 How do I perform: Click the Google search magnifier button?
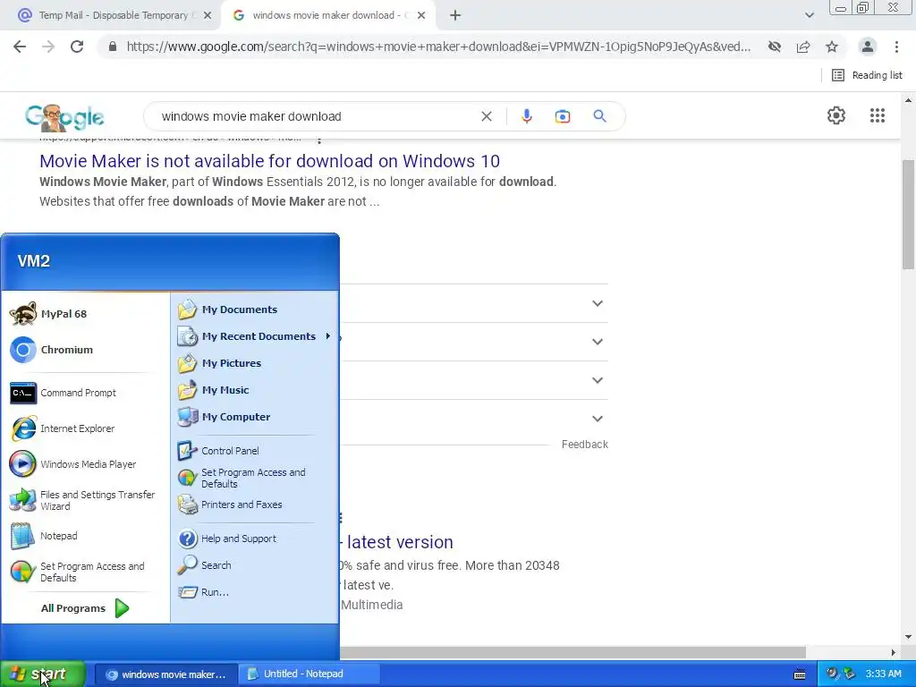pyautogui.click(x=600, y=116)
